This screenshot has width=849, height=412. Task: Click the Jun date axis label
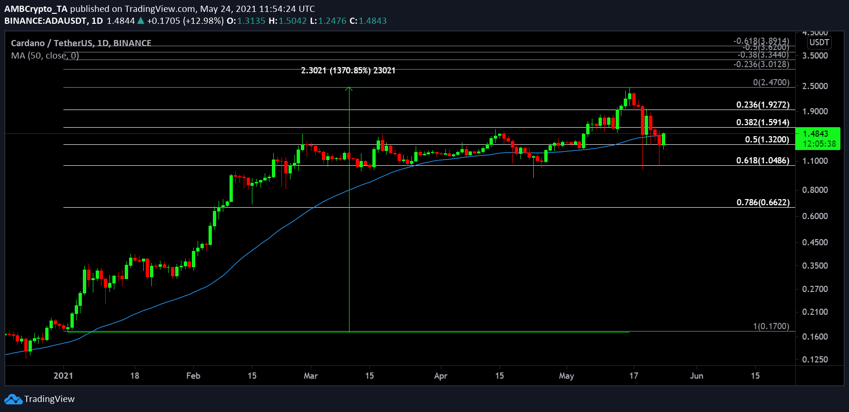697,376
